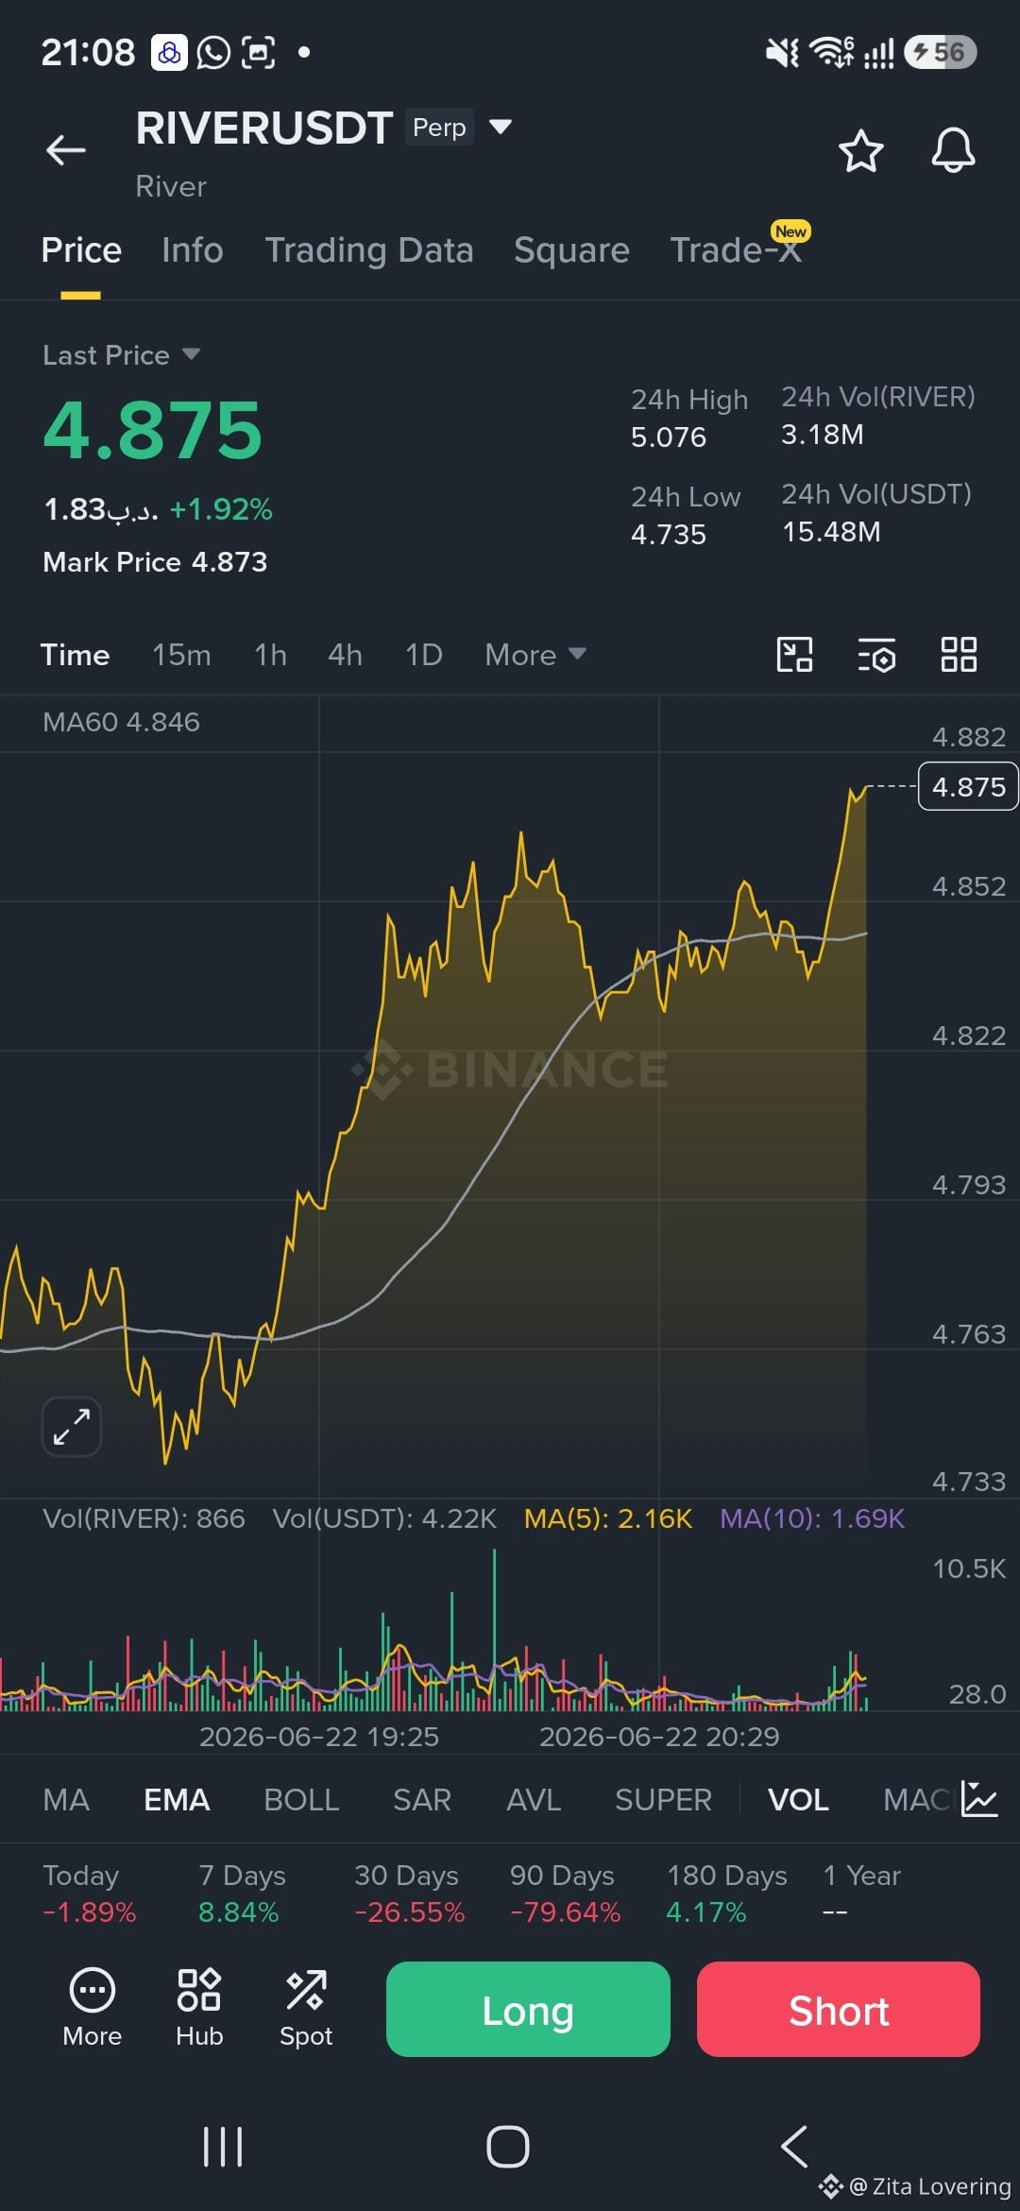Tap 24h Vol(USDT) 15.48M value
This screenshot has width=1020, height=2211.
831,532
